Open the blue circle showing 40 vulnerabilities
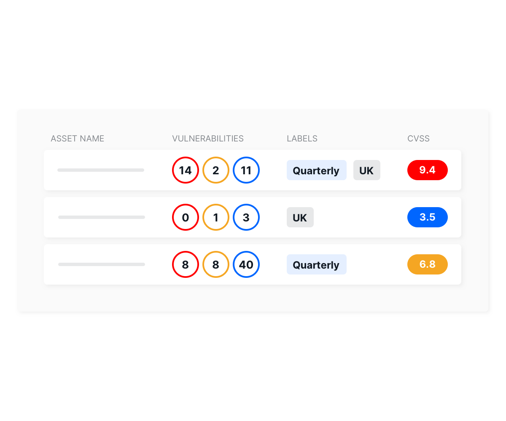This screenshot has width=506, height=421. [246, 264]
